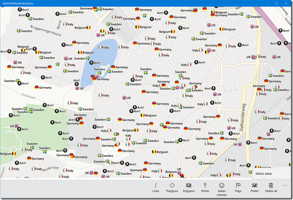Activate the Points pin tool

click(205, 188)
